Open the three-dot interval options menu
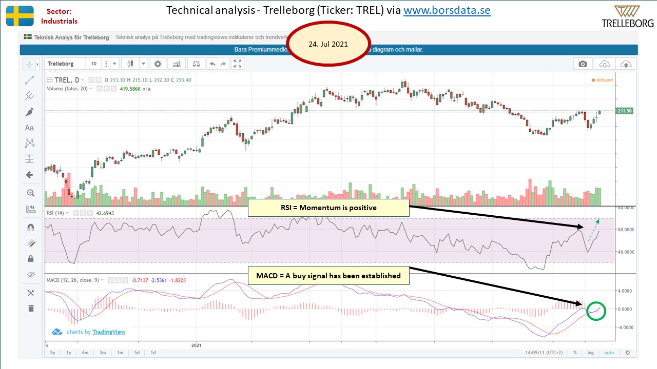Viewport: 657px width, 369px height. pyautogui.click(x=106, y=64)
